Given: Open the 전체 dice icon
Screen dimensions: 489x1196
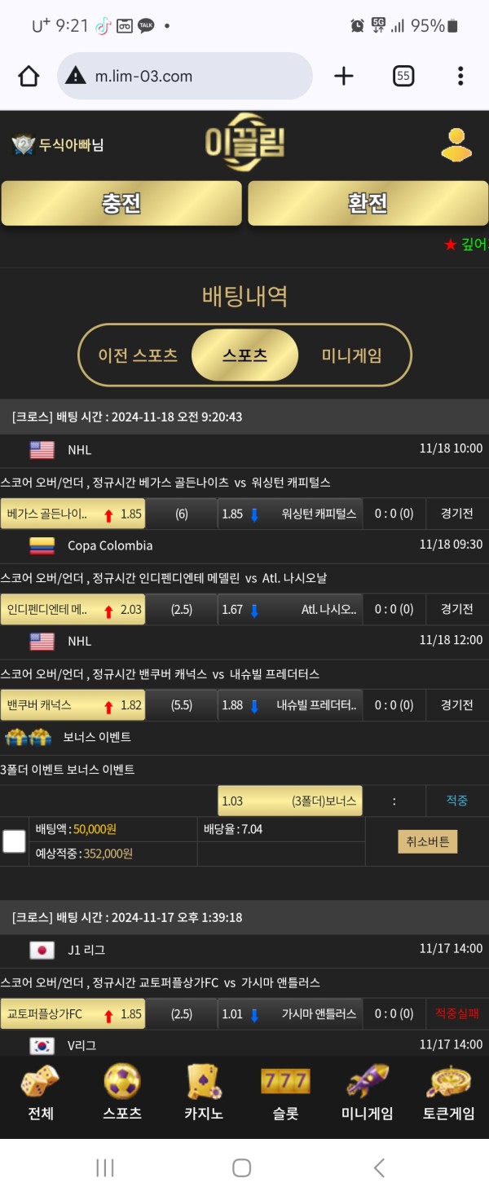Looking at the screenshot, I should click(40, 1082).
